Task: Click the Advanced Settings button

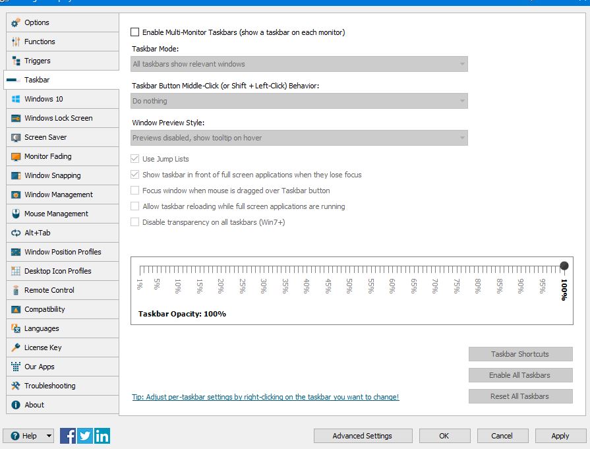Action: point(363,436)
